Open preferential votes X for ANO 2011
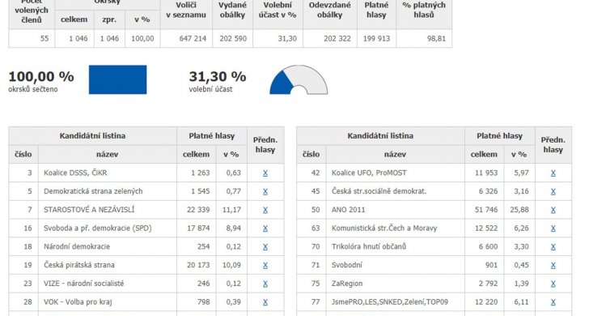 (x=553, y=210)
